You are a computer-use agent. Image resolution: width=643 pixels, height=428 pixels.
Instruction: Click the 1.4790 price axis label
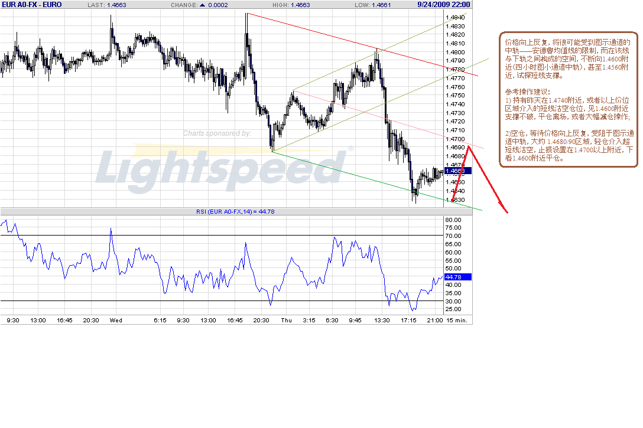coord(455,61)
